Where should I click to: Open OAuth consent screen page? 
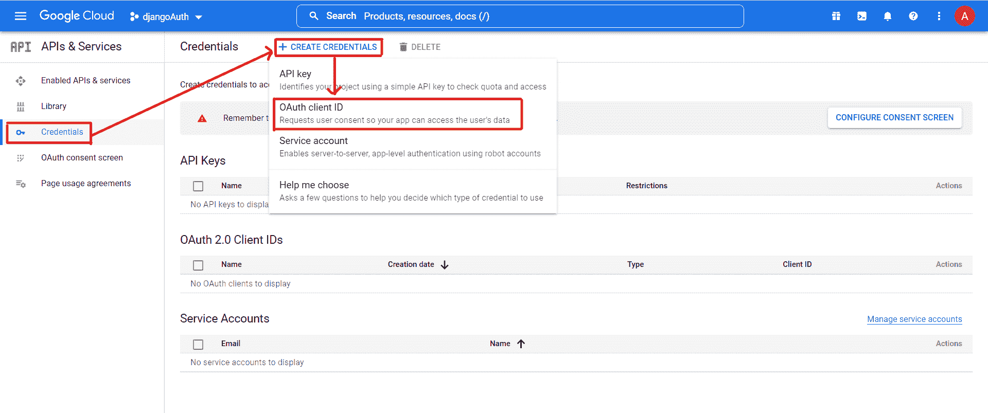tap(82, 157)
